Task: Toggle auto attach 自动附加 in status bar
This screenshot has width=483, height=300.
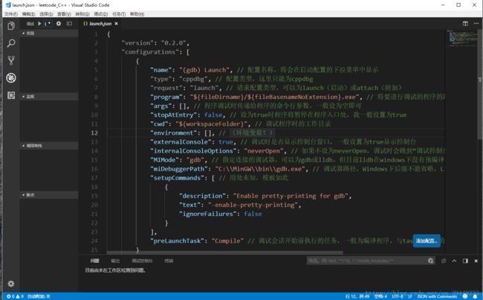Action: (39, 296)
